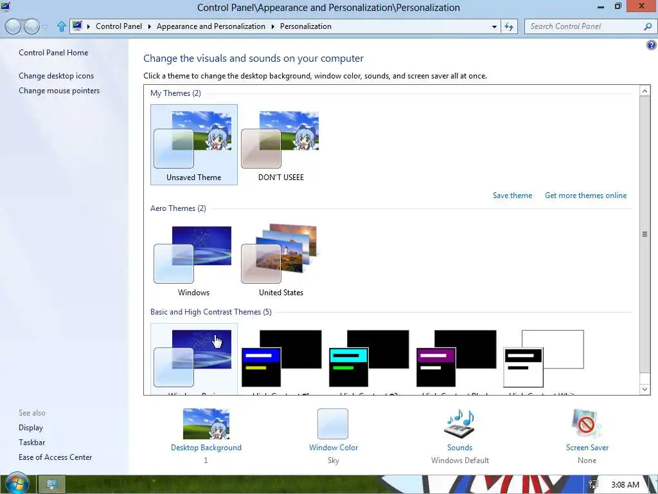
Task: Click the Screen Saver text link
Action: (x=587, y=448)
